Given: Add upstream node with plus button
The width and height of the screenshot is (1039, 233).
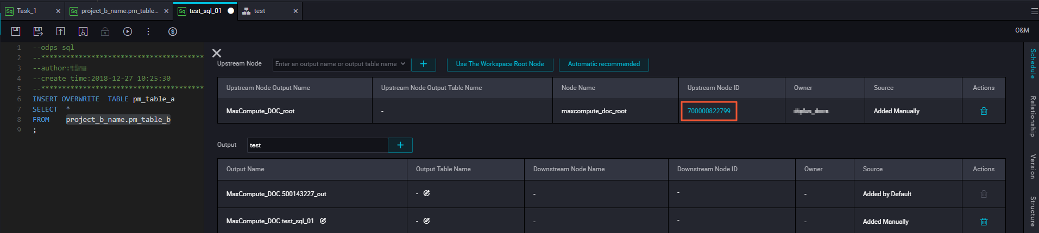Looking at the screenshot, I should tap(424, 64).
